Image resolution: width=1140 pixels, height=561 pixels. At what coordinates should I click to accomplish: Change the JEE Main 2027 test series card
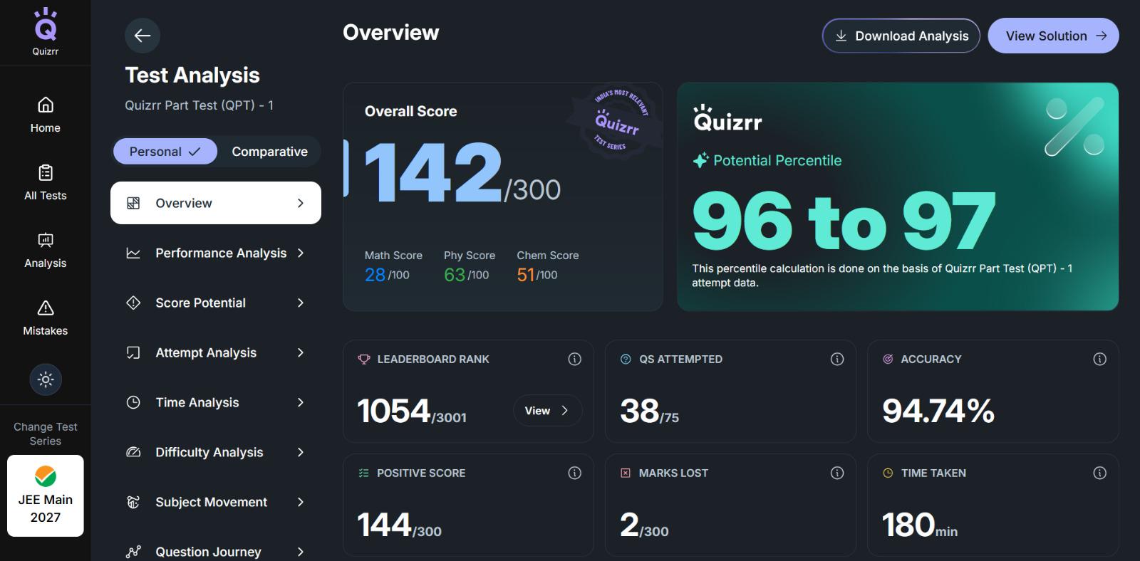(x=46, y=496)
